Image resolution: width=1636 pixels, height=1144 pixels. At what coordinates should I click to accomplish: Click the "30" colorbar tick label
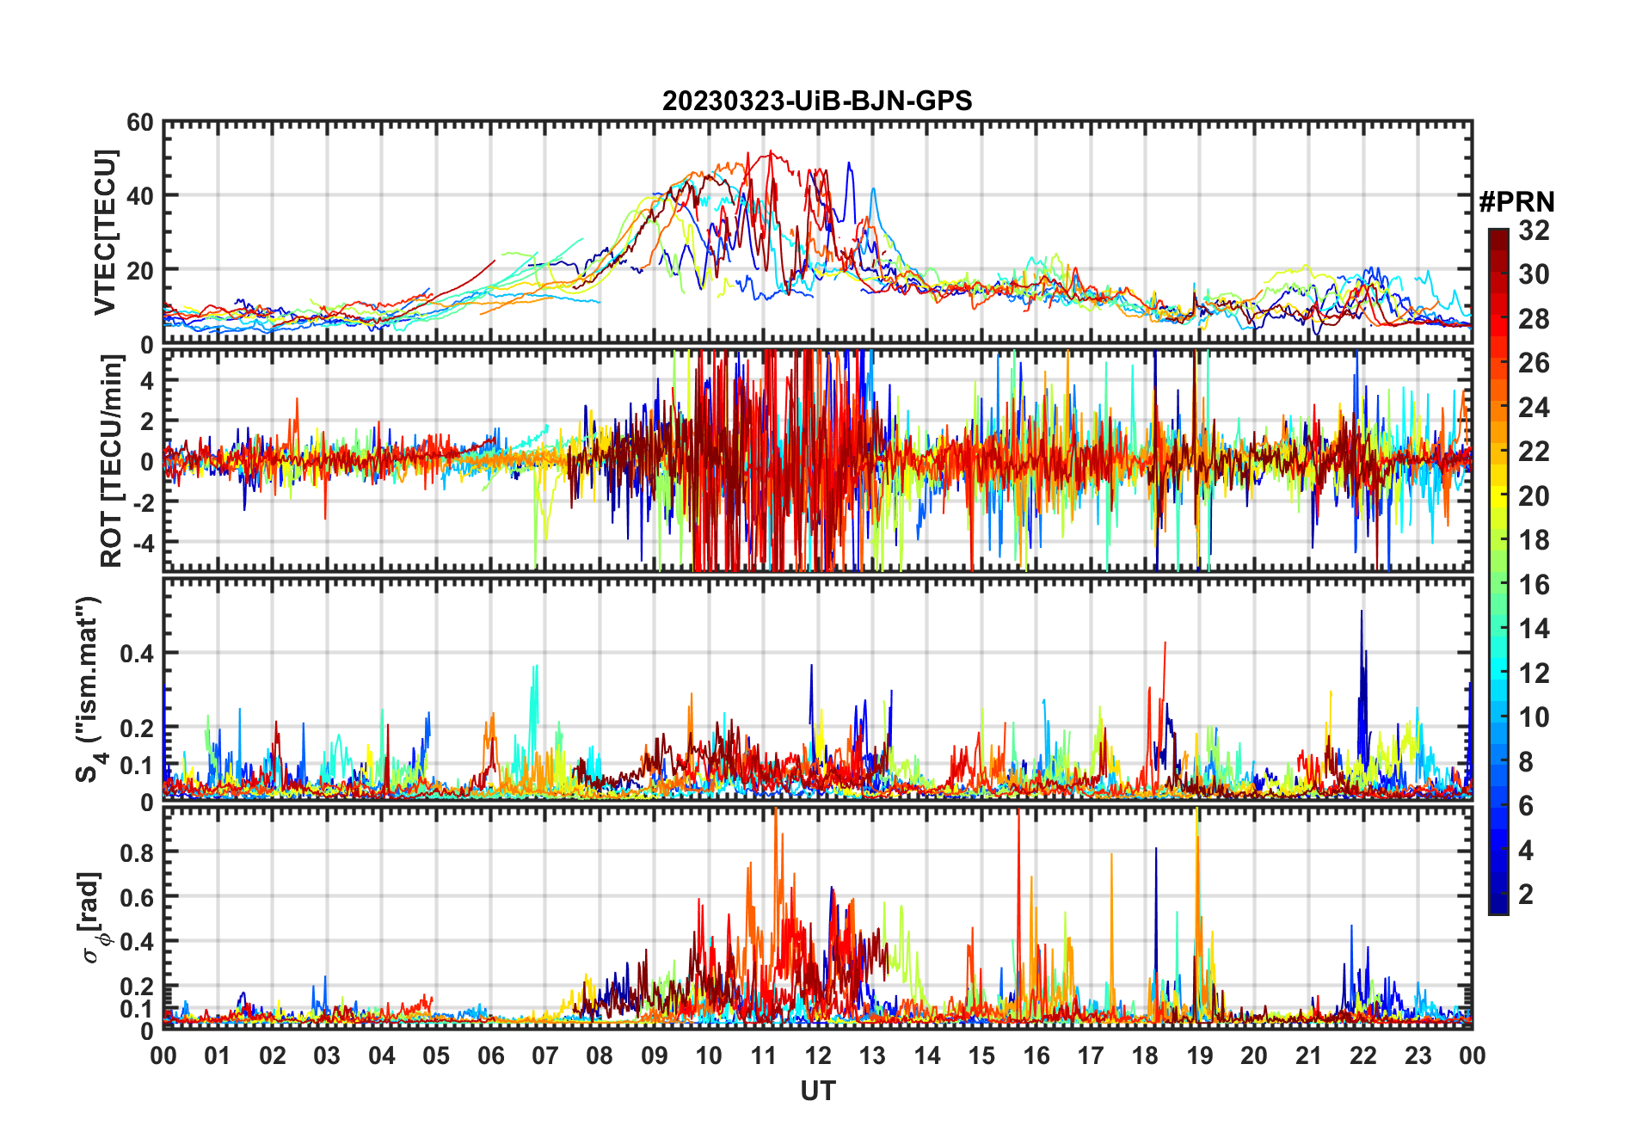pyautogui.click(x=1534, y=274)
